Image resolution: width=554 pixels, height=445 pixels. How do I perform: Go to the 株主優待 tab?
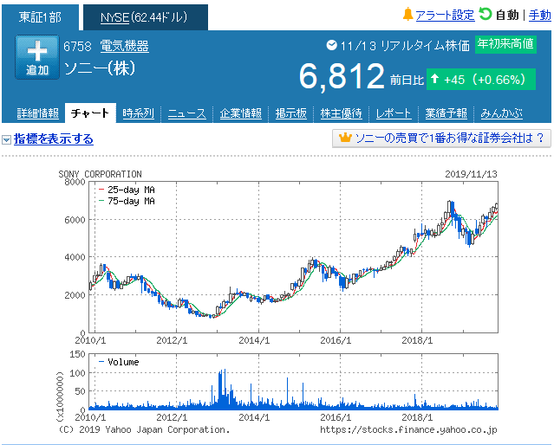342,113
